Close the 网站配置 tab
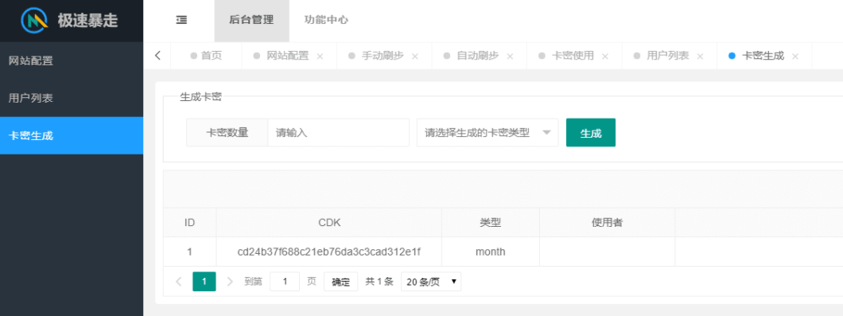The height and width of the screenshot is (316, 843). 320,56
